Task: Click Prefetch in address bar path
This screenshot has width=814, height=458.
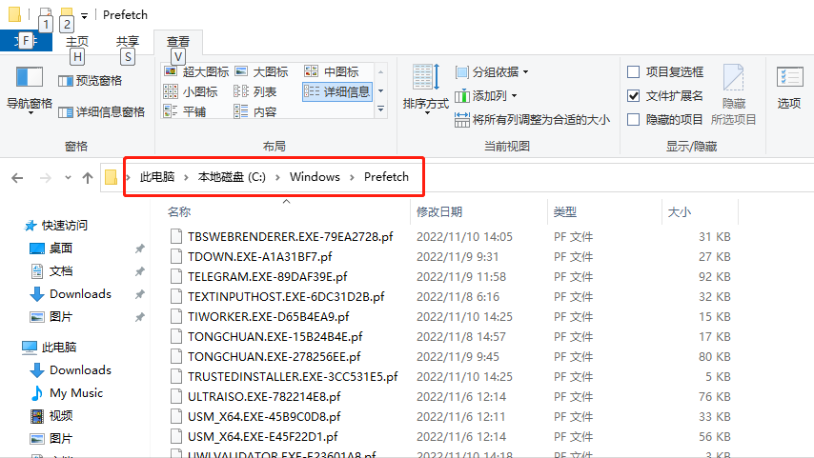Action: (386, 177)
